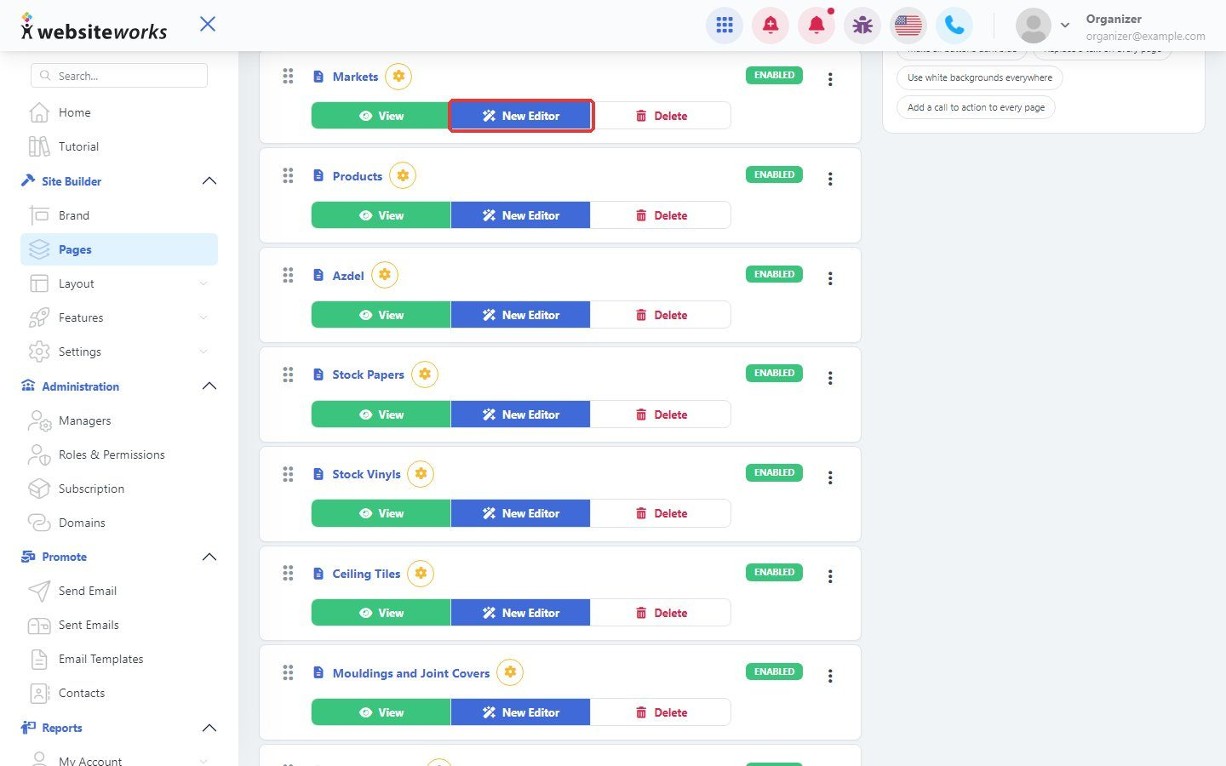Open Domains in sidebar

[x=119, y=523]
